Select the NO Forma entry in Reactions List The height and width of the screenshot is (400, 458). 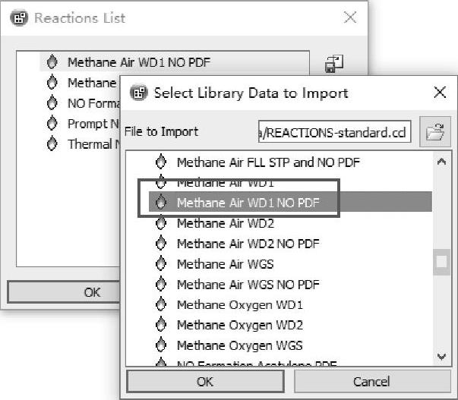click(x=93, y=103)
